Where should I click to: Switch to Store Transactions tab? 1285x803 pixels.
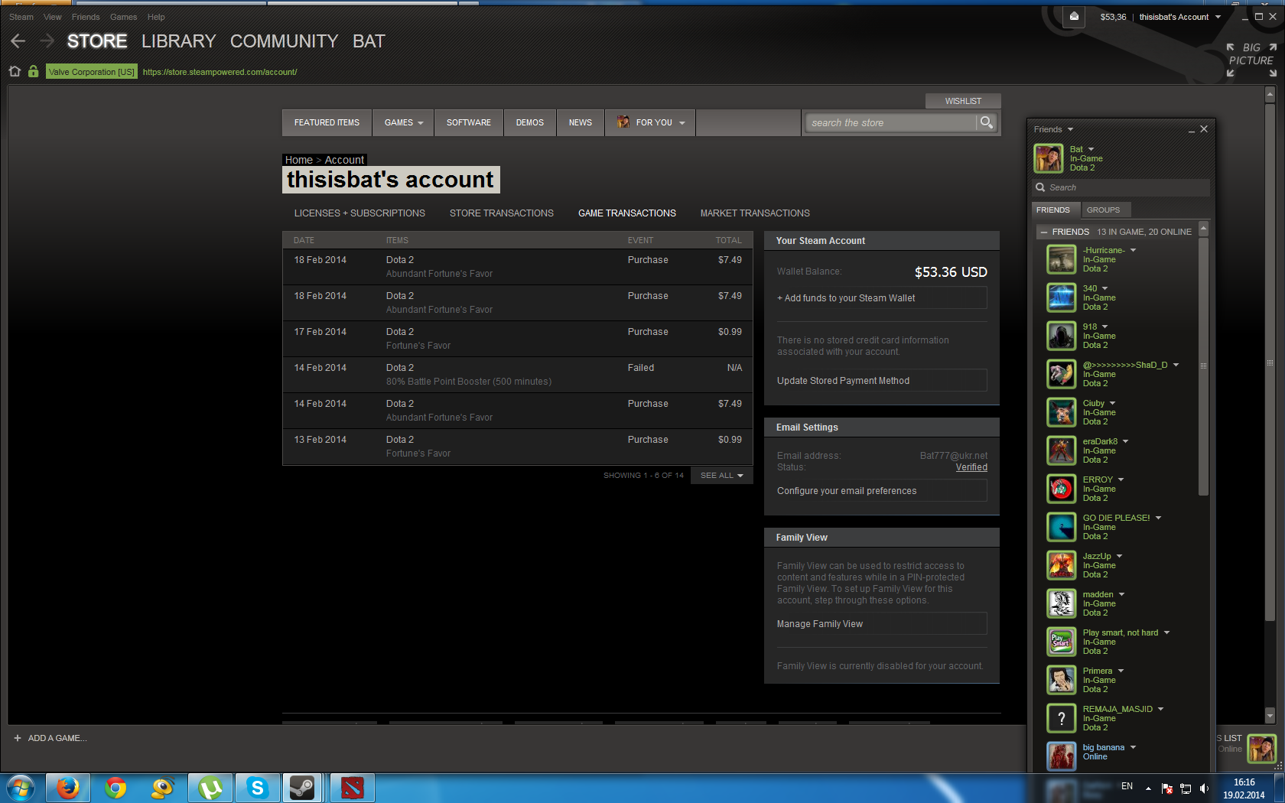(502, 213)
